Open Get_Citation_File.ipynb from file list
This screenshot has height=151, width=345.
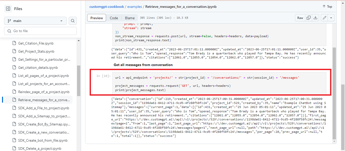pyautogui.click(x=36, y=43)
